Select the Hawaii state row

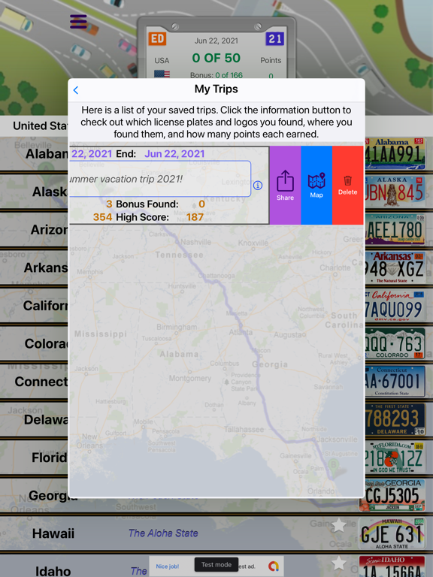[x=216, y=533]
